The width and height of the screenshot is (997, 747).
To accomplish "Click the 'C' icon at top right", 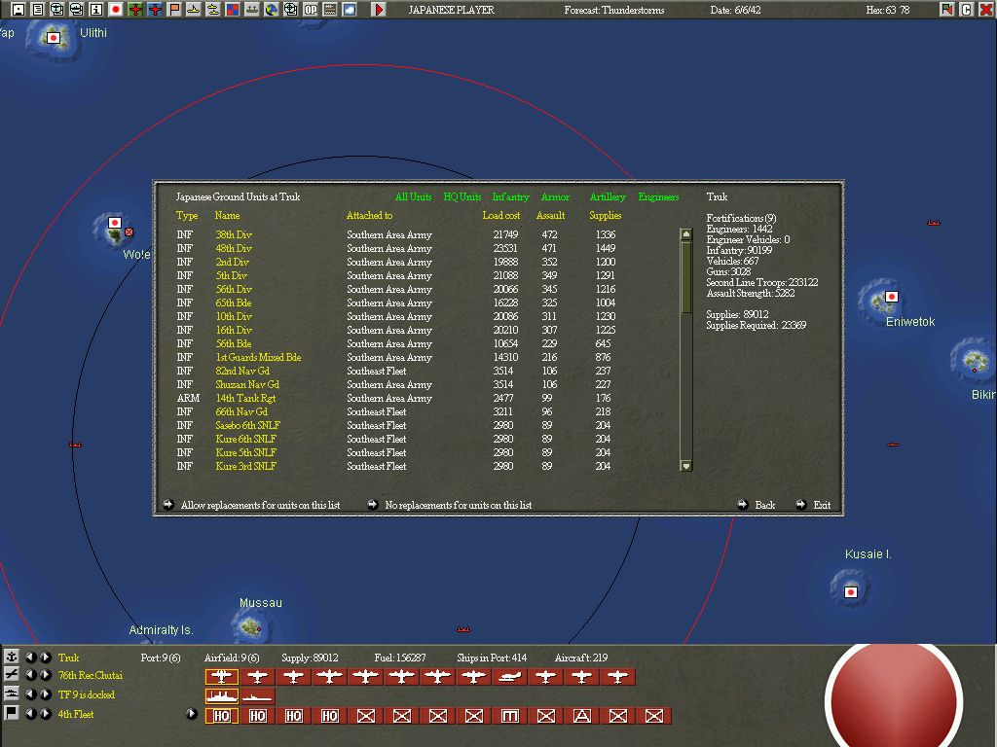I will click(x=967, y=10).
